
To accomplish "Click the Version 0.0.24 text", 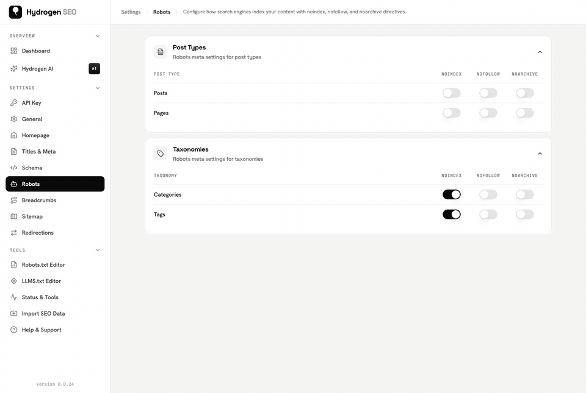I will click(55, 384).
